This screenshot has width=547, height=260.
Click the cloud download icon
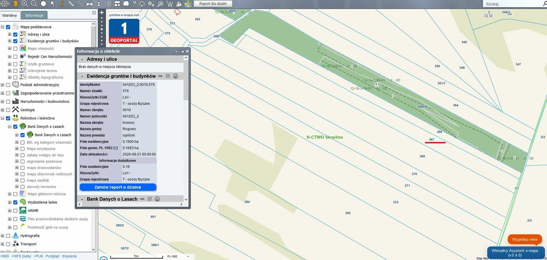pos(142,4)
